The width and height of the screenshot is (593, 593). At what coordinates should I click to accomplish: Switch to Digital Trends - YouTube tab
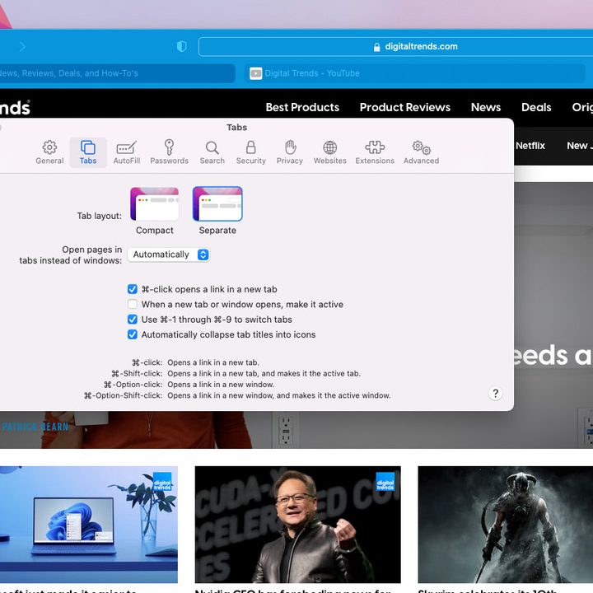(415, 73)
